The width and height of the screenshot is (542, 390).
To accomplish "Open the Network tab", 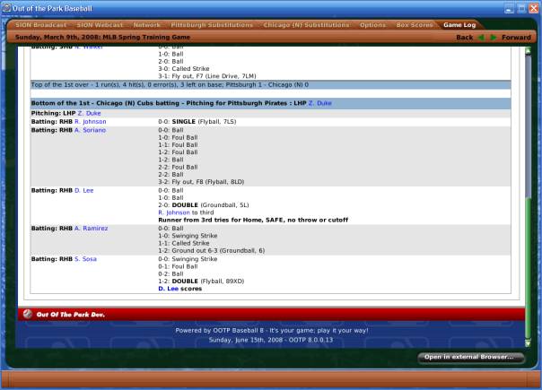I will coord(146,25).
